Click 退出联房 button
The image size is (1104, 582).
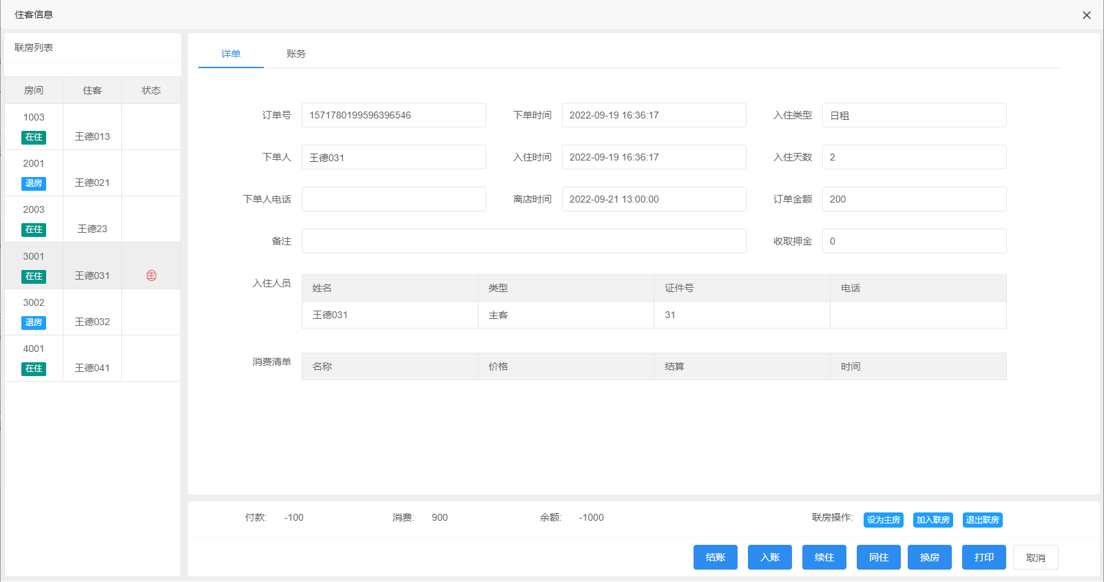(x=983, y=520)
